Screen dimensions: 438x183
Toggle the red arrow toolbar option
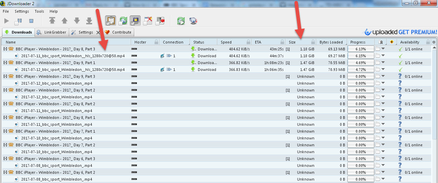[x=160, y=21]
